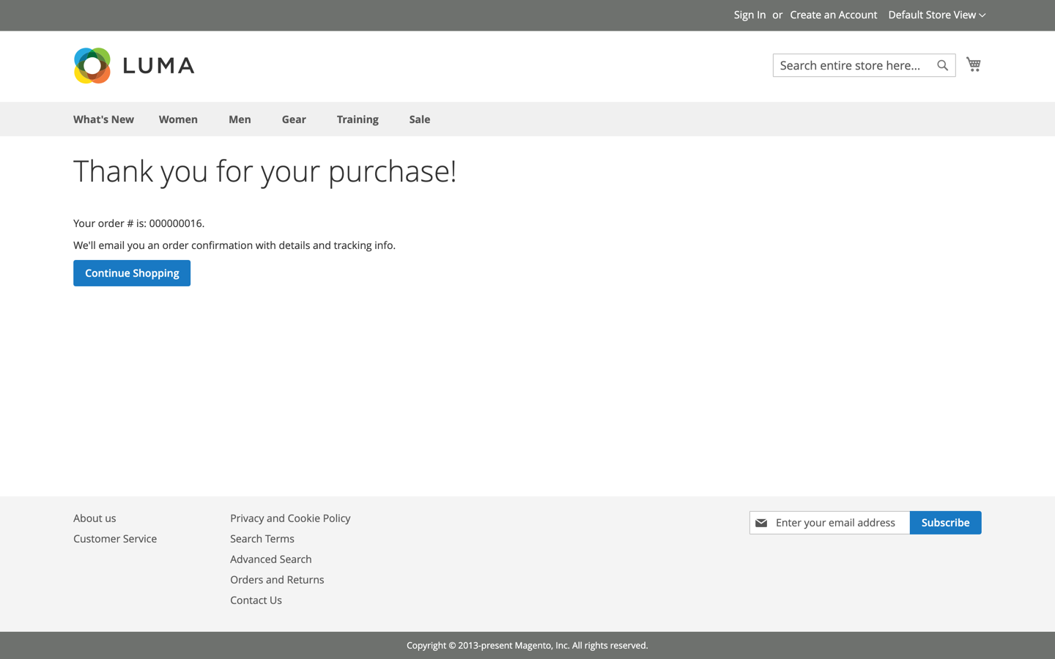Open the Sale menu
This screenshot has width=1055, height=659.
tap(420, 119)
